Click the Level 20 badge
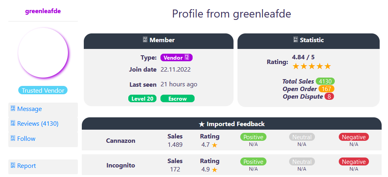The image size is (388, 177). click(x=143, y=98)
